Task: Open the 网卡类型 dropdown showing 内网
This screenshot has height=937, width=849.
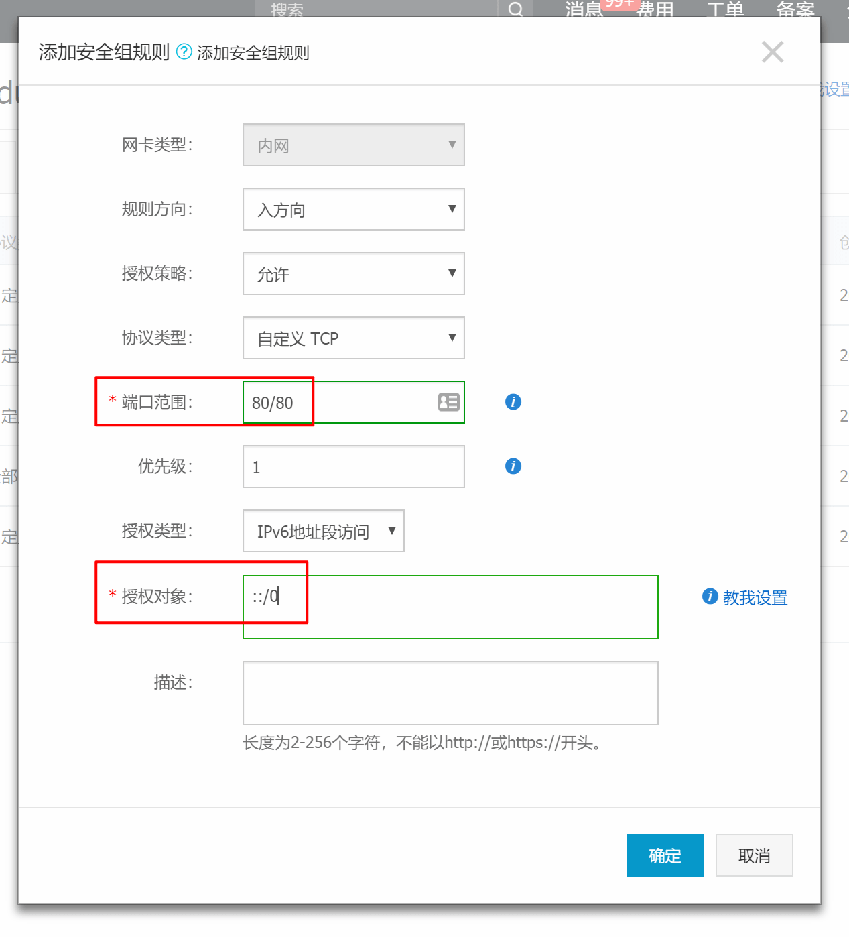Action: point(354,145)
